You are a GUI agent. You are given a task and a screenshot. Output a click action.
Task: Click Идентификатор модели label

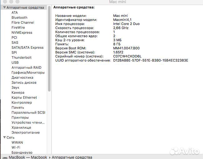point(76,20)
